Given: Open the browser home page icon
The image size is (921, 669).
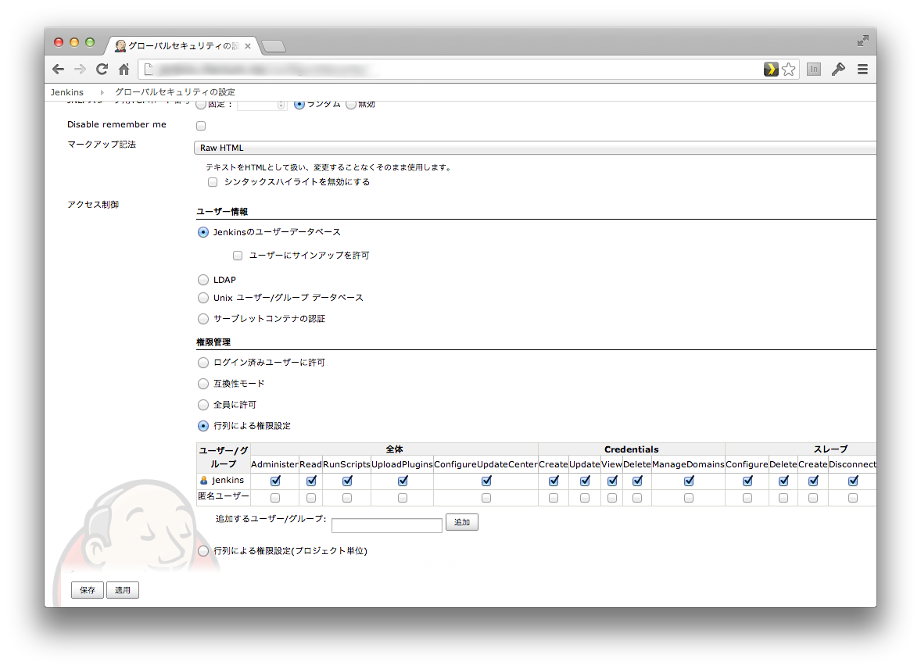Looking at the screenshot, I should coord(124,70).
